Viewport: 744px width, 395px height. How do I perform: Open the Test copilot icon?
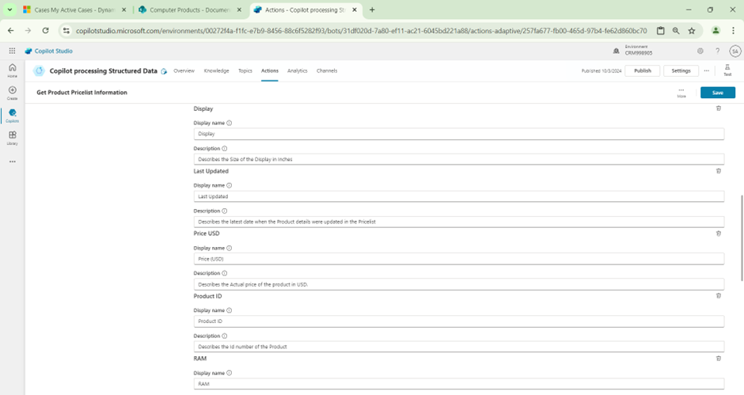pyautogui.click(x=727, y=70)
